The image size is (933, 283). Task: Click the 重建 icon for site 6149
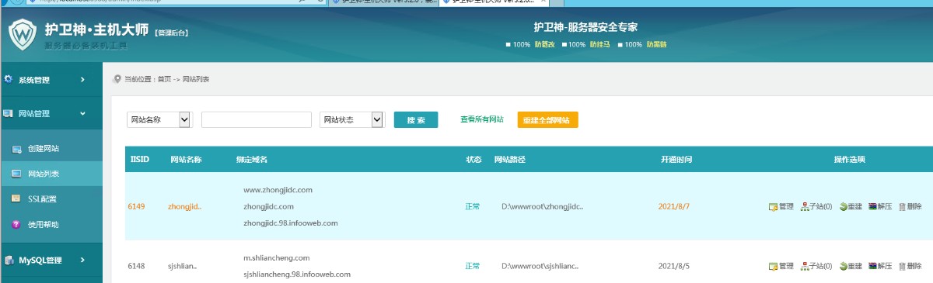(x=843, y=207)
